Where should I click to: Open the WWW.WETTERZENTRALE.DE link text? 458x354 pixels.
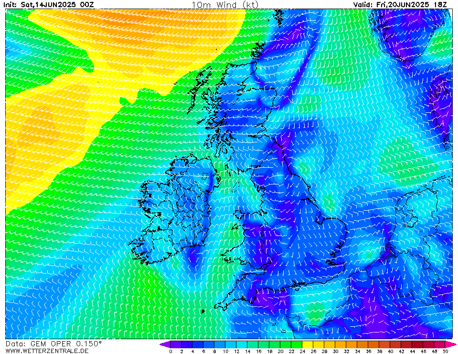click(47, 351)
